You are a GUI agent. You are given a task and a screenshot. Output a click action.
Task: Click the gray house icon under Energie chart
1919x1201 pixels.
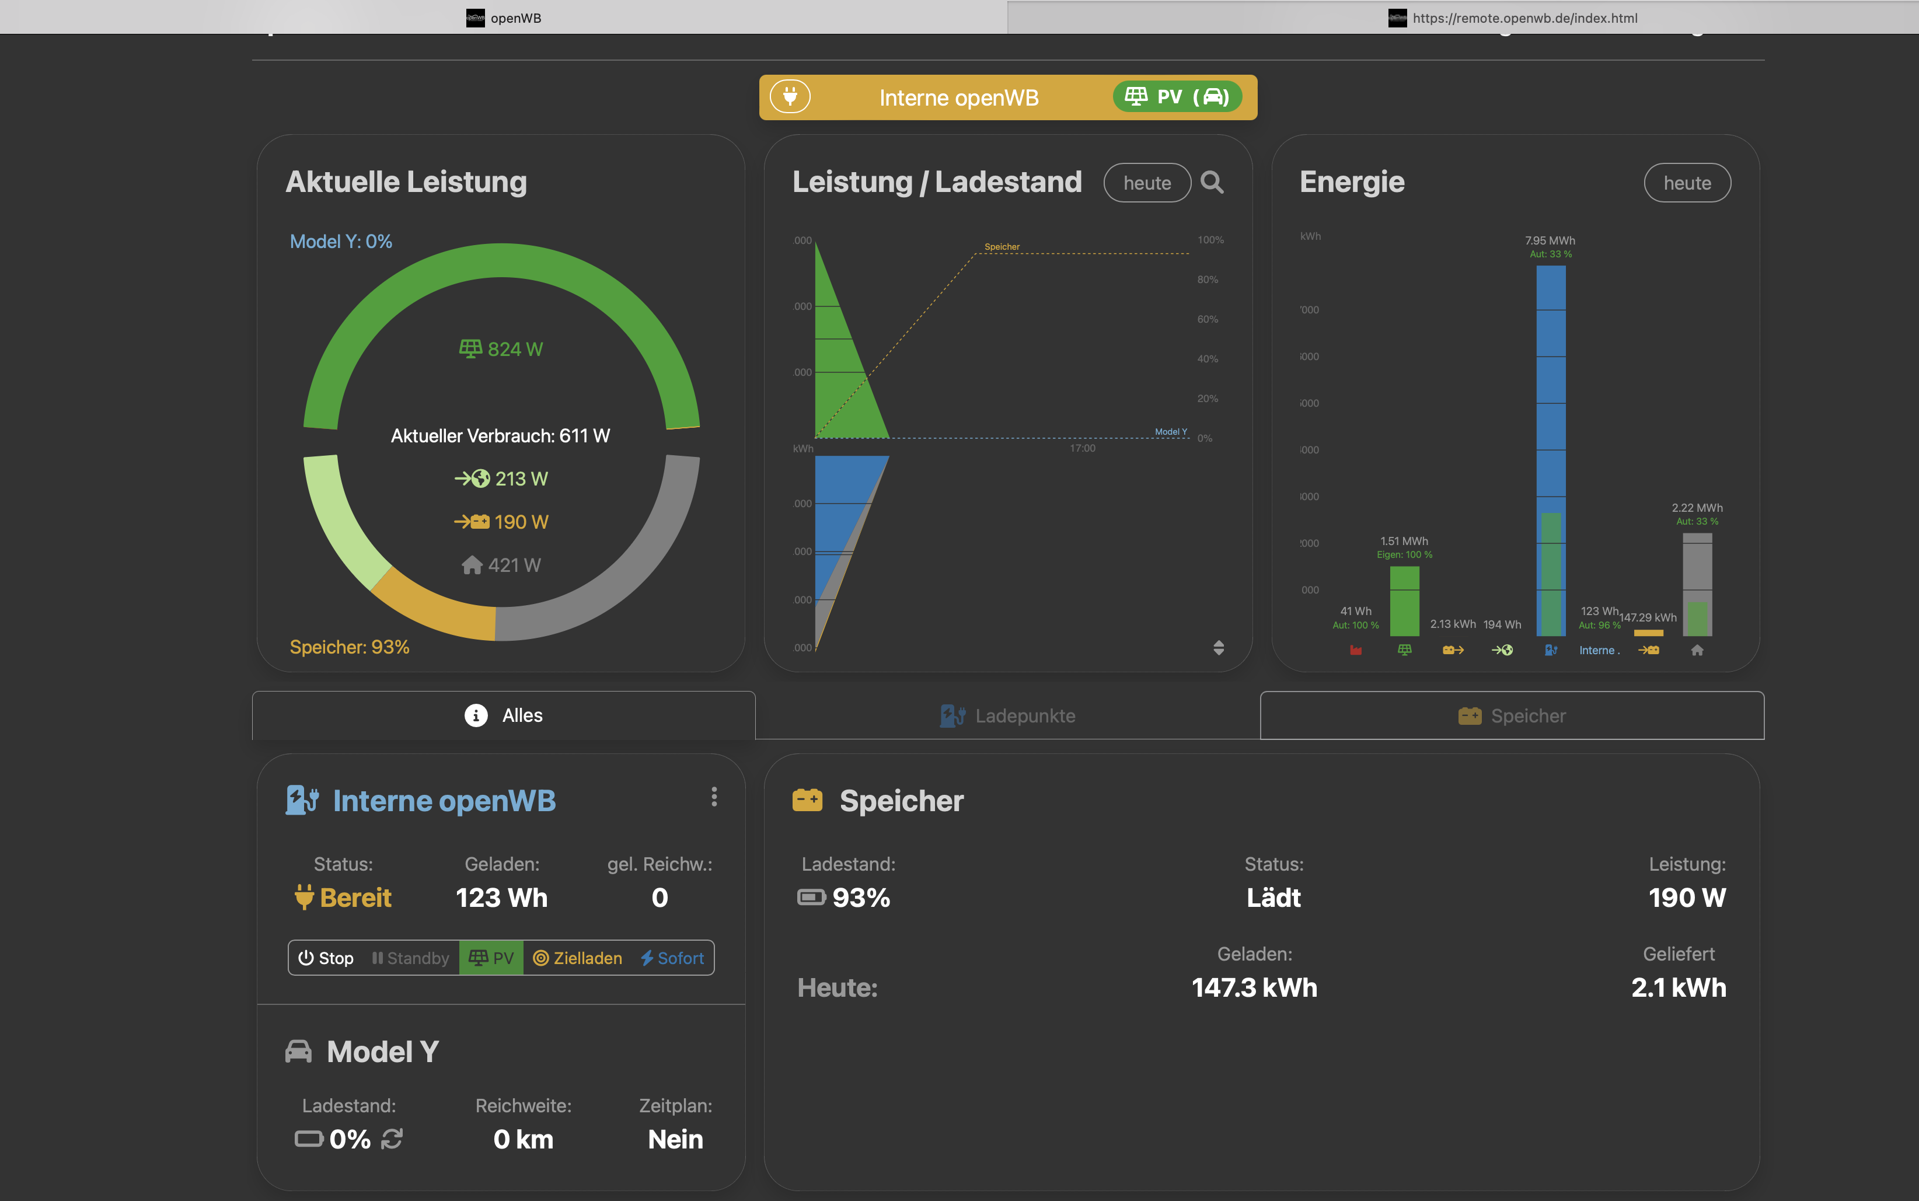pos(1697,651)
